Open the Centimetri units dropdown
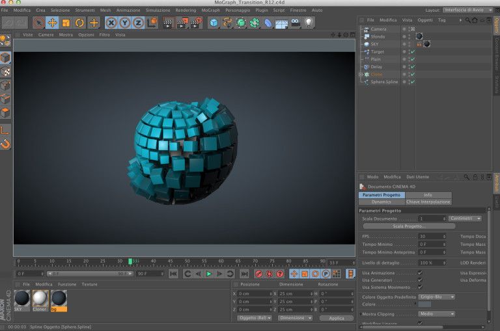 click(x=465, y=218)
